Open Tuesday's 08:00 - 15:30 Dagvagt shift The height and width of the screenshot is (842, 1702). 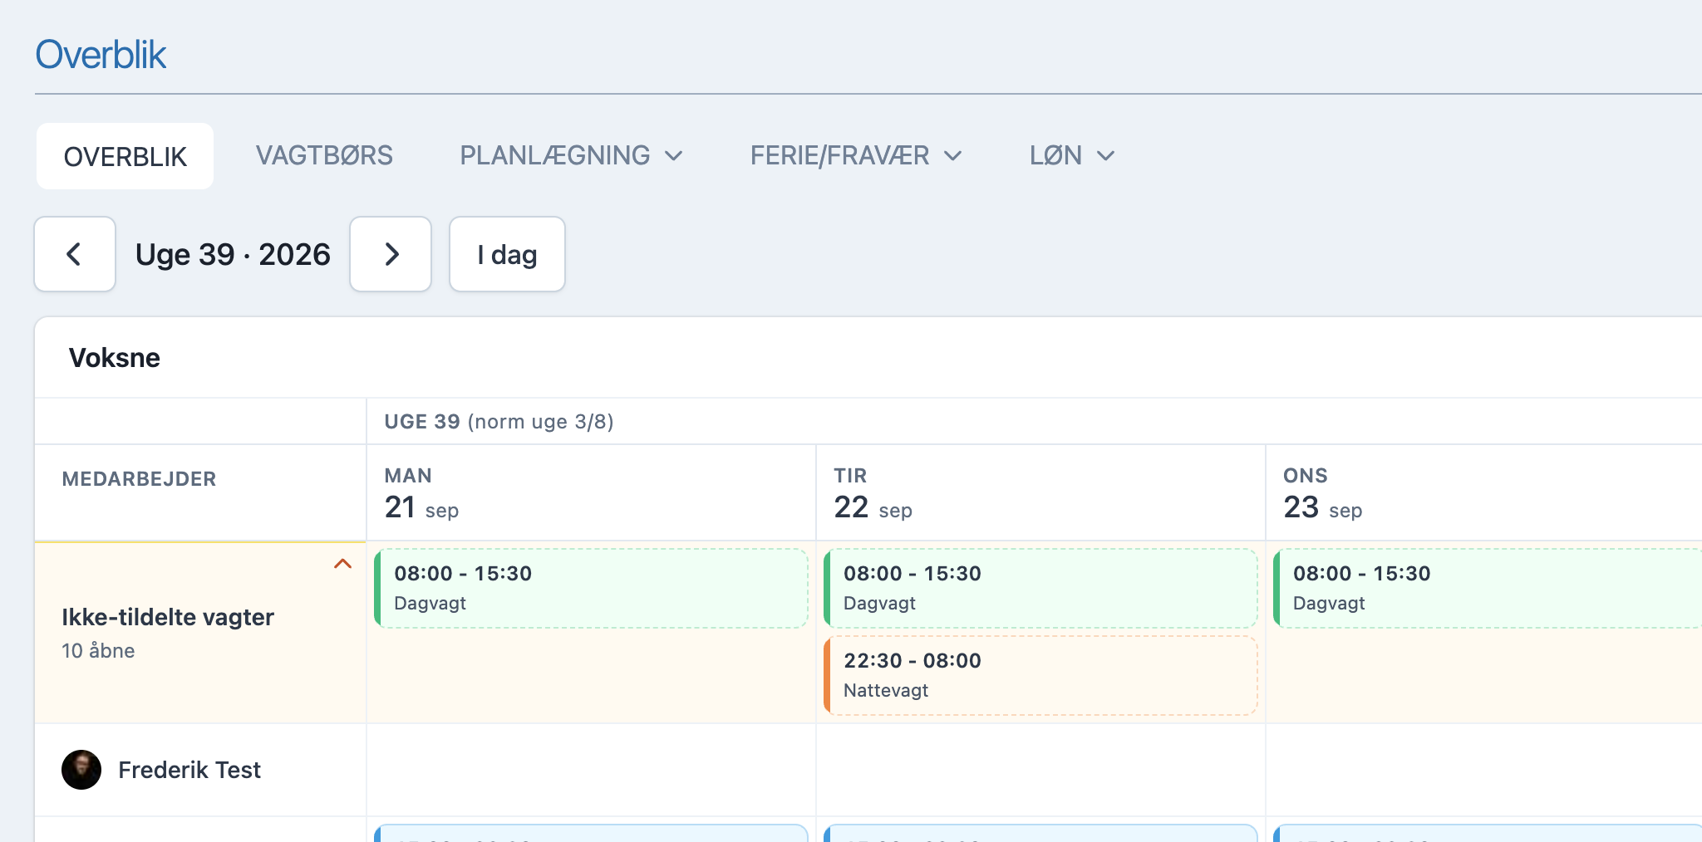coord(1040,588)
